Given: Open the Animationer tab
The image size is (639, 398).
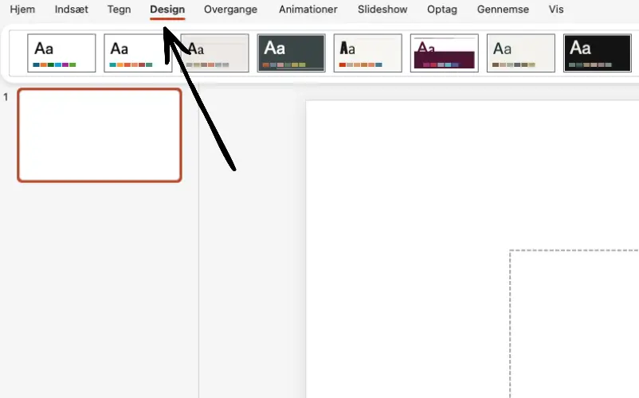Looking at the screenshot, I should click(x=308, y=9).
